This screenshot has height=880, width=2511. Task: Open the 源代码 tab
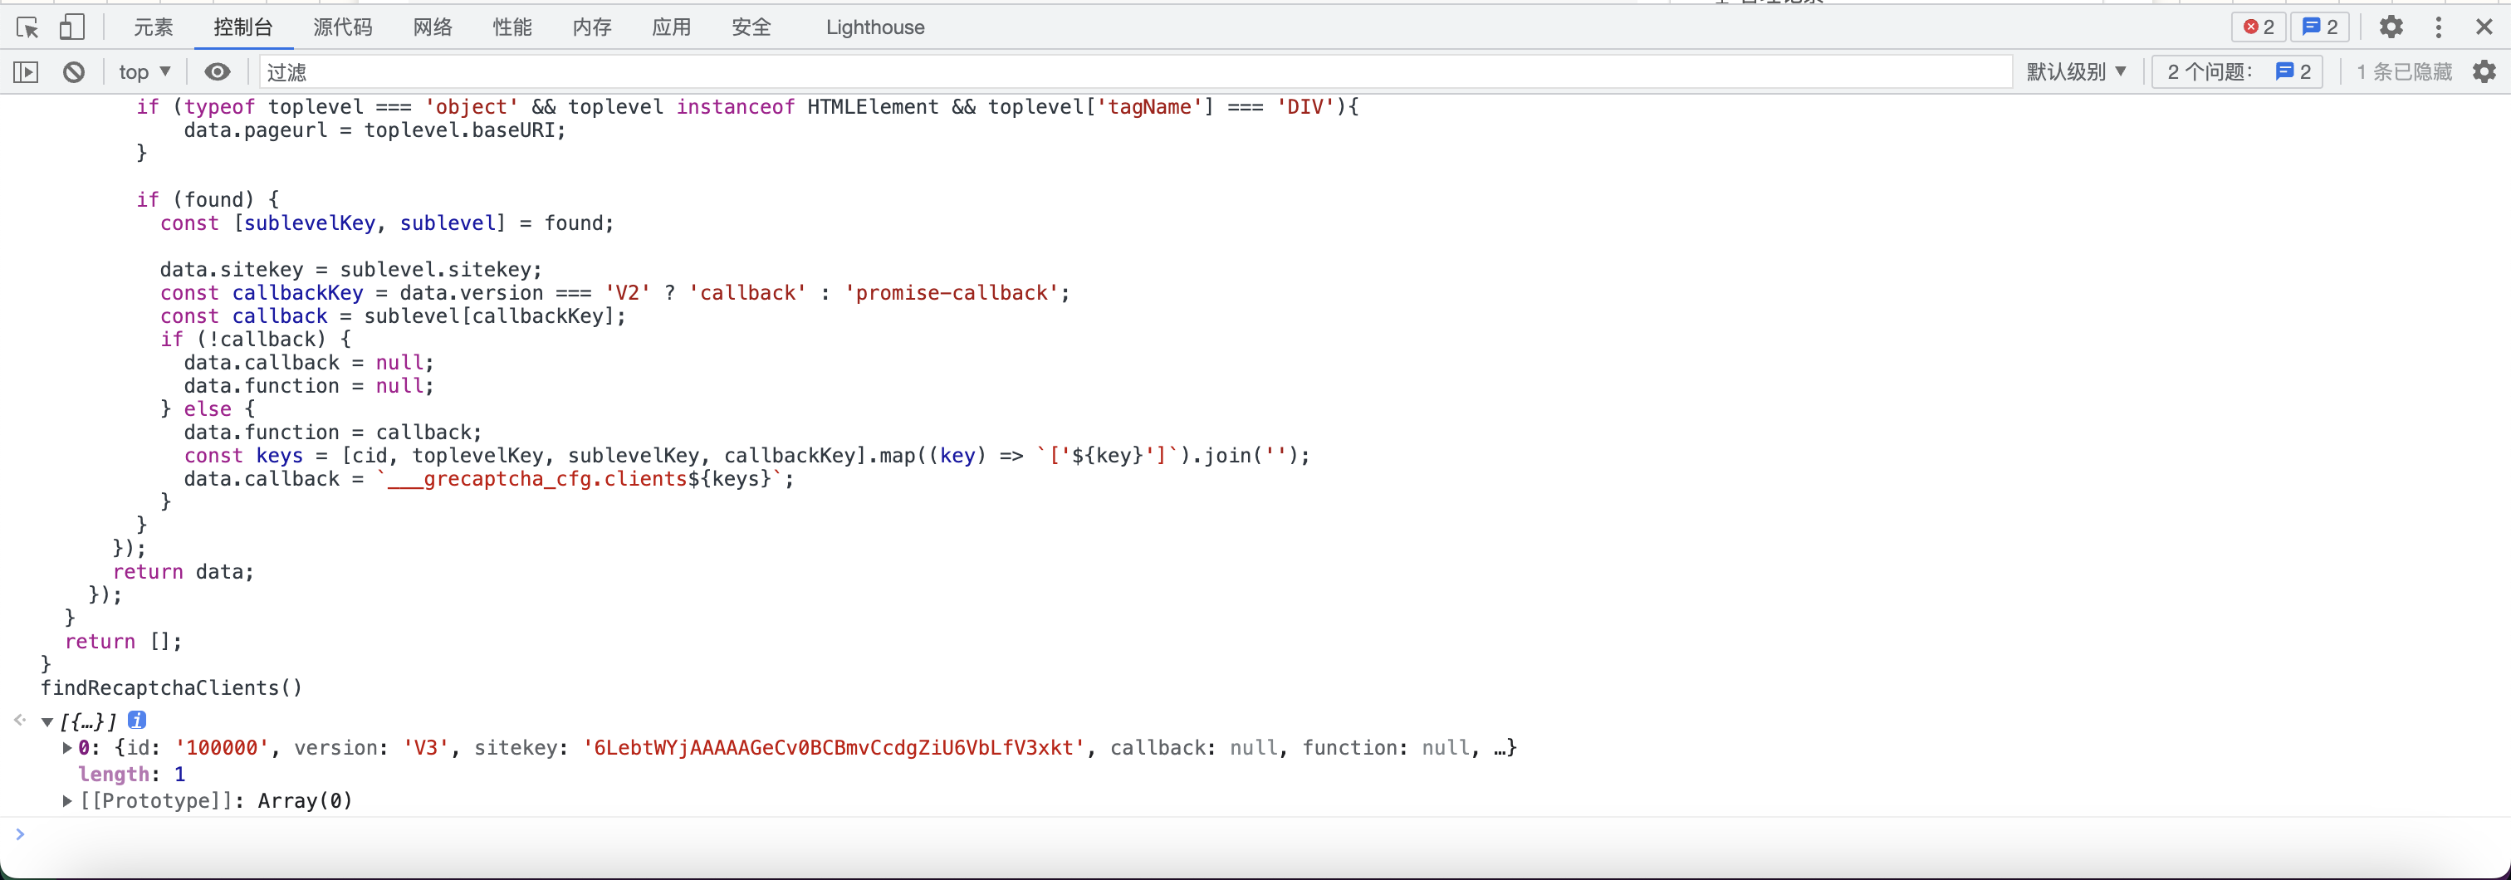[x=343, y=27]
